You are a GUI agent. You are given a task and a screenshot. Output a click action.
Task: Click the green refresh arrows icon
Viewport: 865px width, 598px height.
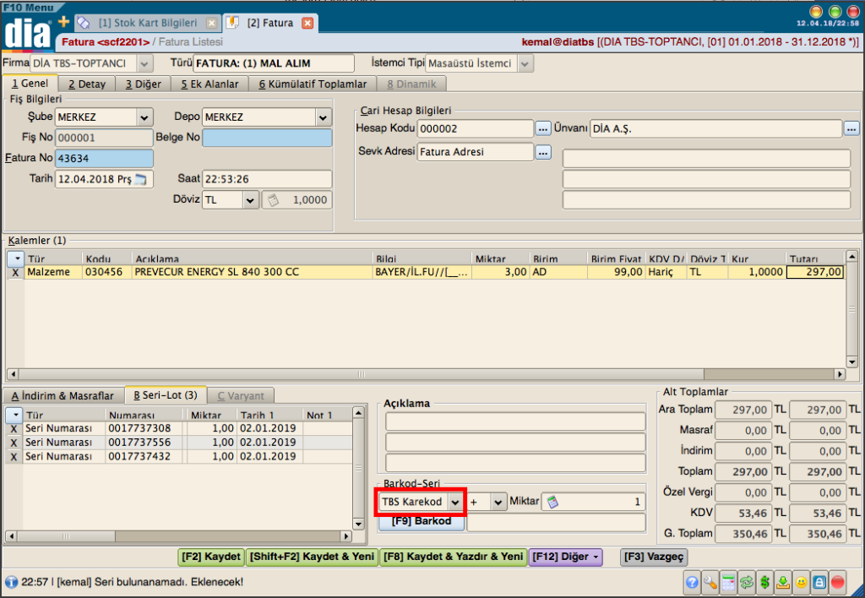point(747,582)
